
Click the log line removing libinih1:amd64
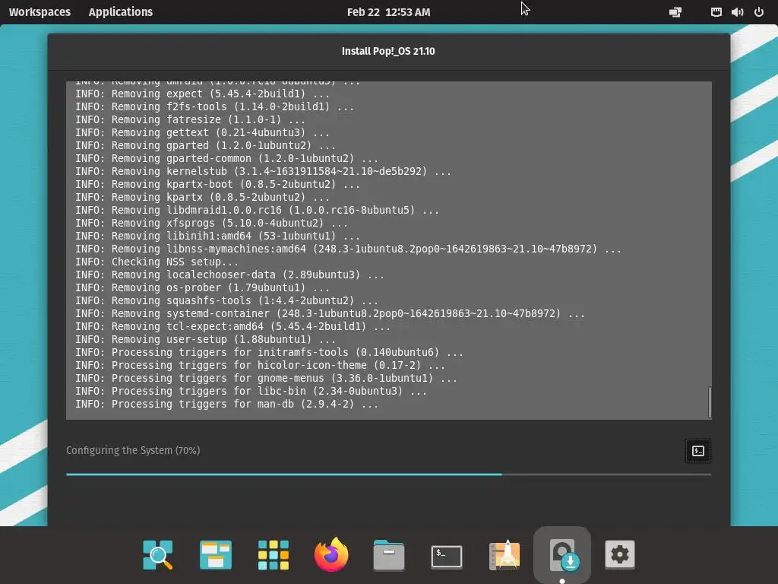[x=217, y=236]
